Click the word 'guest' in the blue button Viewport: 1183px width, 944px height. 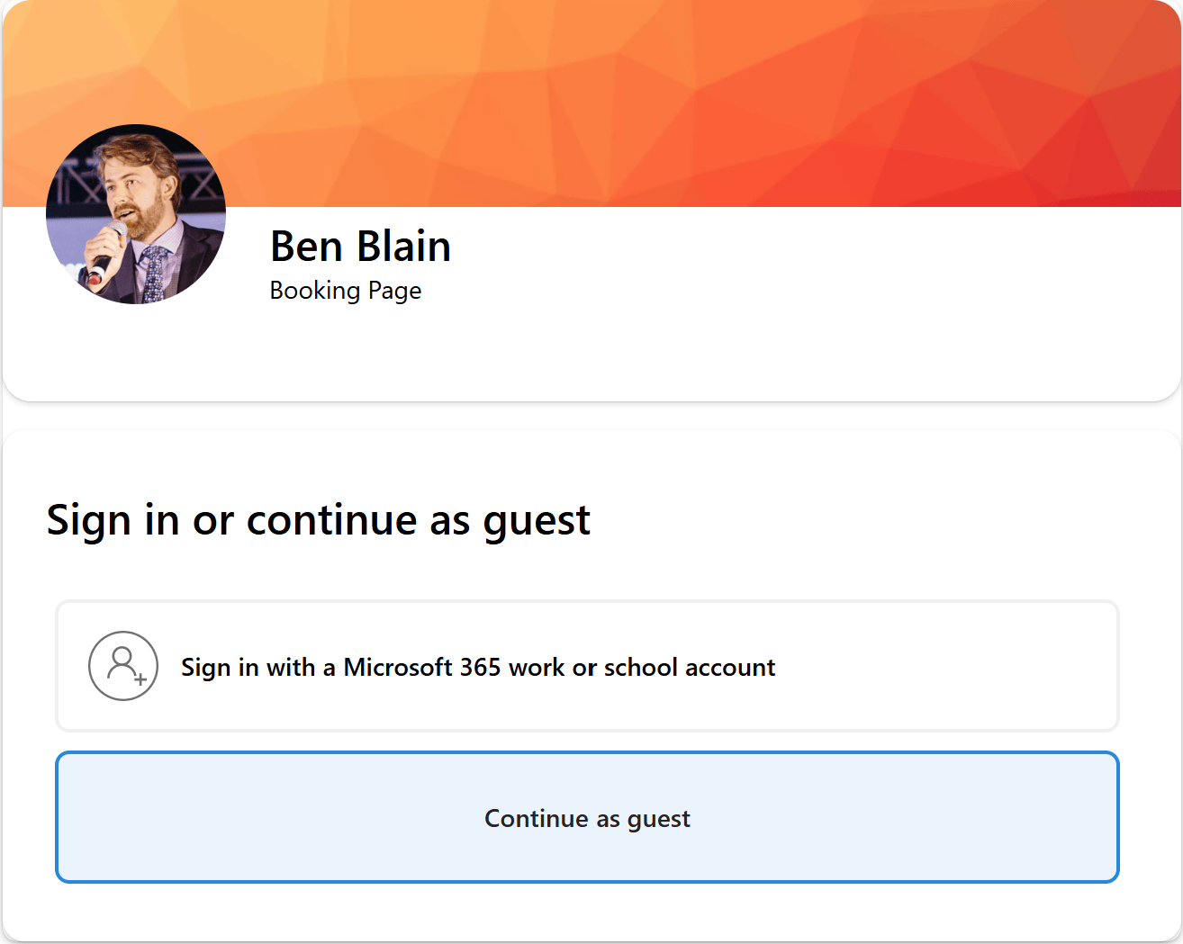pos(658,819)
